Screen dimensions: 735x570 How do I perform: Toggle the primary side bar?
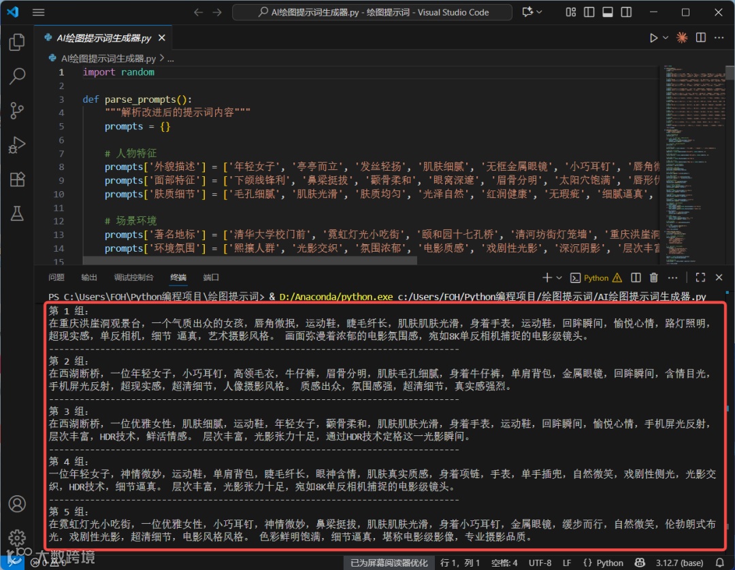point(589,12)
